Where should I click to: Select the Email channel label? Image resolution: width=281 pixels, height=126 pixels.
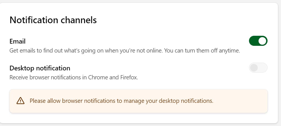17,41
